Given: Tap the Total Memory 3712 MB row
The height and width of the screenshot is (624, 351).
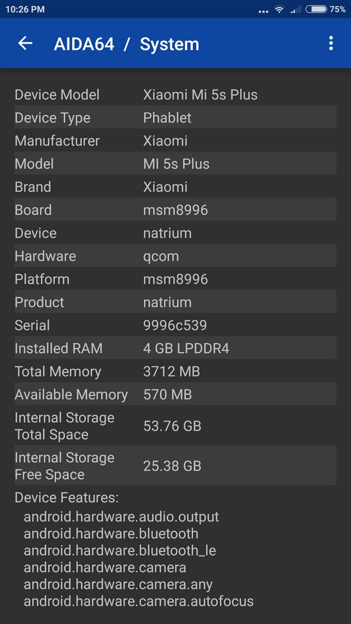Looking at the screenshot, I should click(x=175, y=372).
